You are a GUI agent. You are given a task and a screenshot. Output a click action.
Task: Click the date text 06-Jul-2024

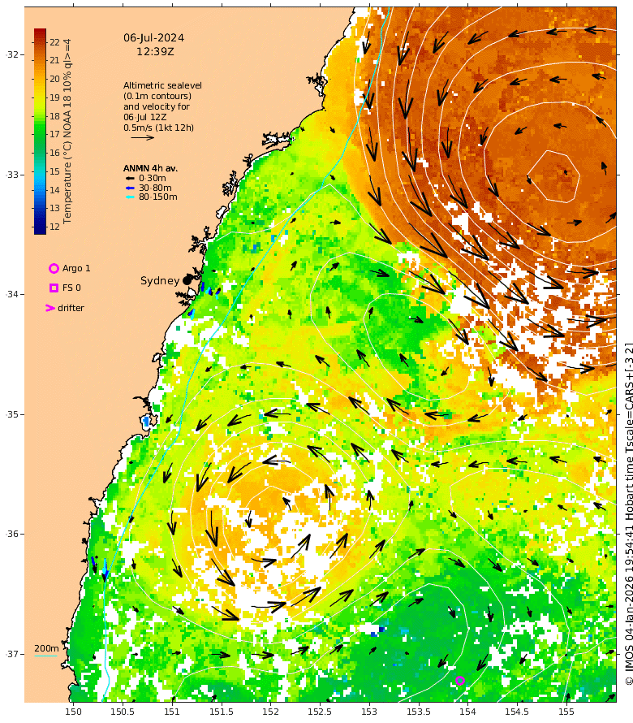tap(154, 38)
